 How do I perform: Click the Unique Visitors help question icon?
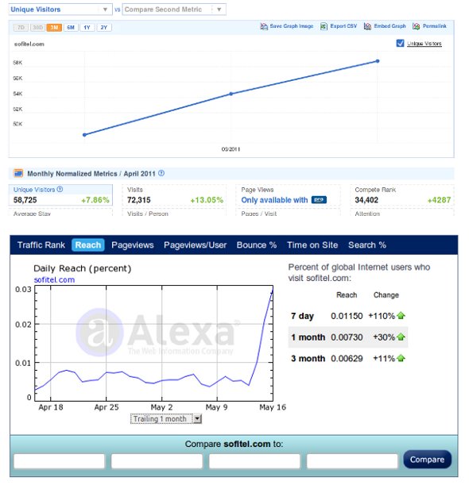coord(60,189)
